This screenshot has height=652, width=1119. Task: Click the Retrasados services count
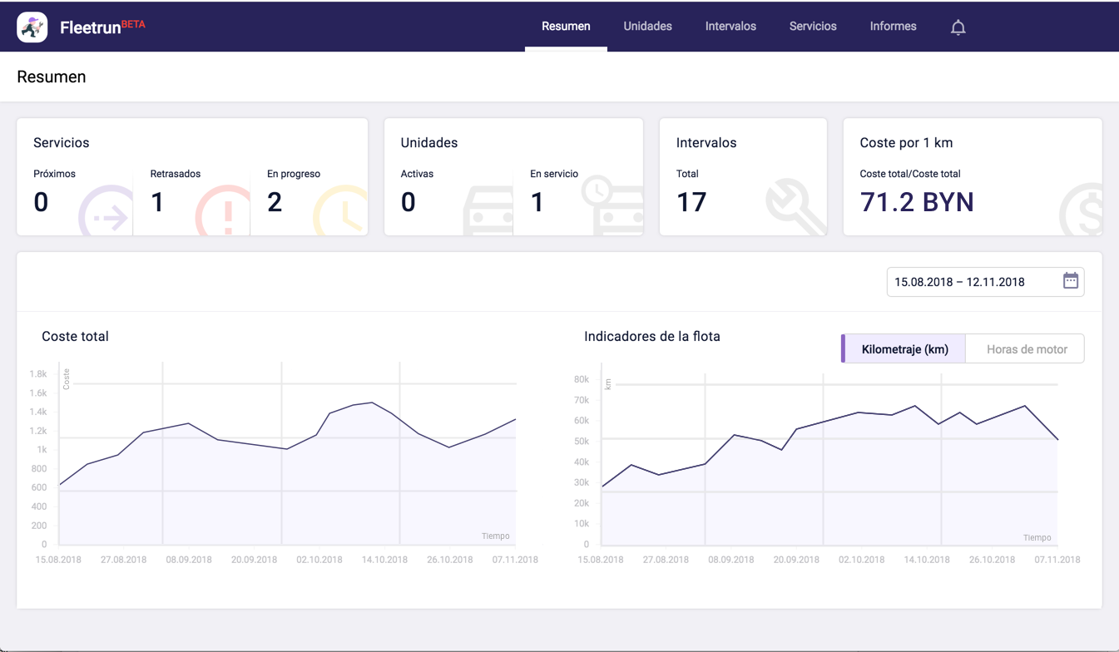pos(158,202)
